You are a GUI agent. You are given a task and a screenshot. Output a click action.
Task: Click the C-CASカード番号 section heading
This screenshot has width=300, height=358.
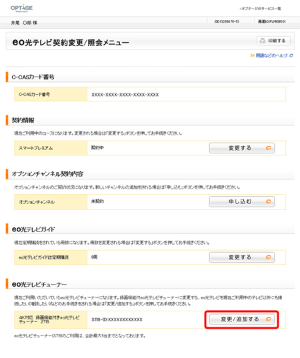pyautogui.click(x=33, y=77)
